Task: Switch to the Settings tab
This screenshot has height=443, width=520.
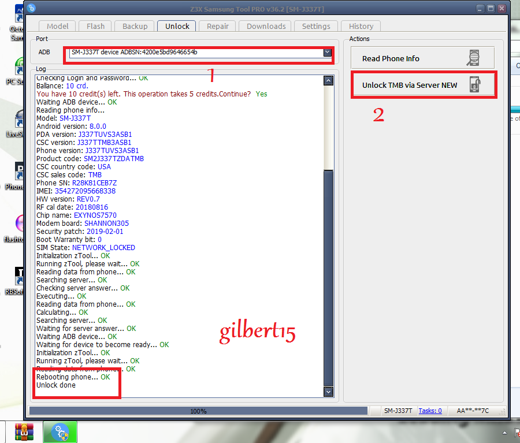Action: (x=316, y=26)
